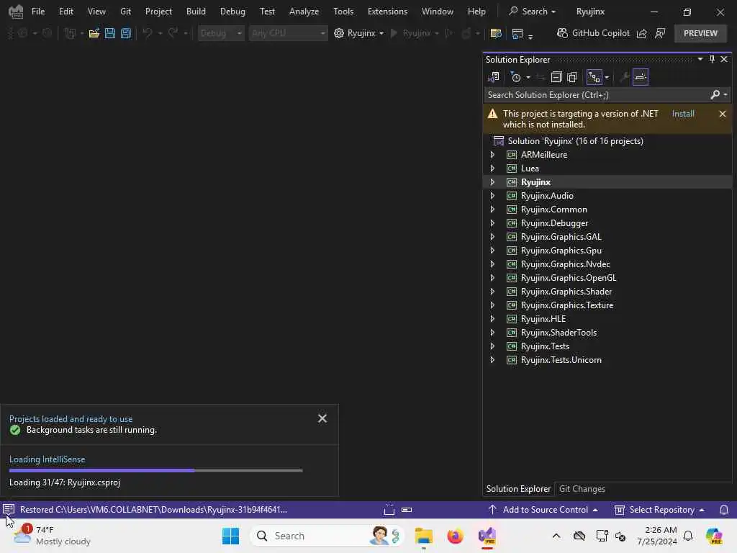Image resolution: width=737 pixels, height=553 pixels.
Task: Show hidden system tray icons
Action: click(556, 536)
